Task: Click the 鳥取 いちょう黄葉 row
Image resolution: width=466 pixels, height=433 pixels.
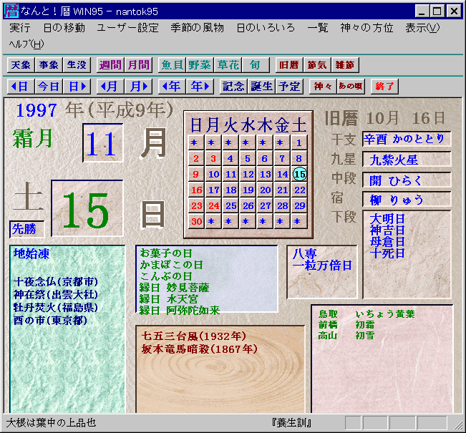Action: 367,313
